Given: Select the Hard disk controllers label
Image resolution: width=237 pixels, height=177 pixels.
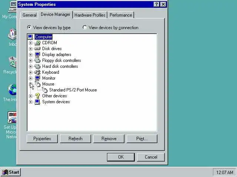Looking at the screenshot, I should click(60, 66).
